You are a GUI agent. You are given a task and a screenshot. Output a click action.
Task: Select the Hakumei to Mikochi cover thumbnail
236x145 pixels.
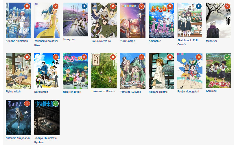pyautogui.click(x=104, y=70)
